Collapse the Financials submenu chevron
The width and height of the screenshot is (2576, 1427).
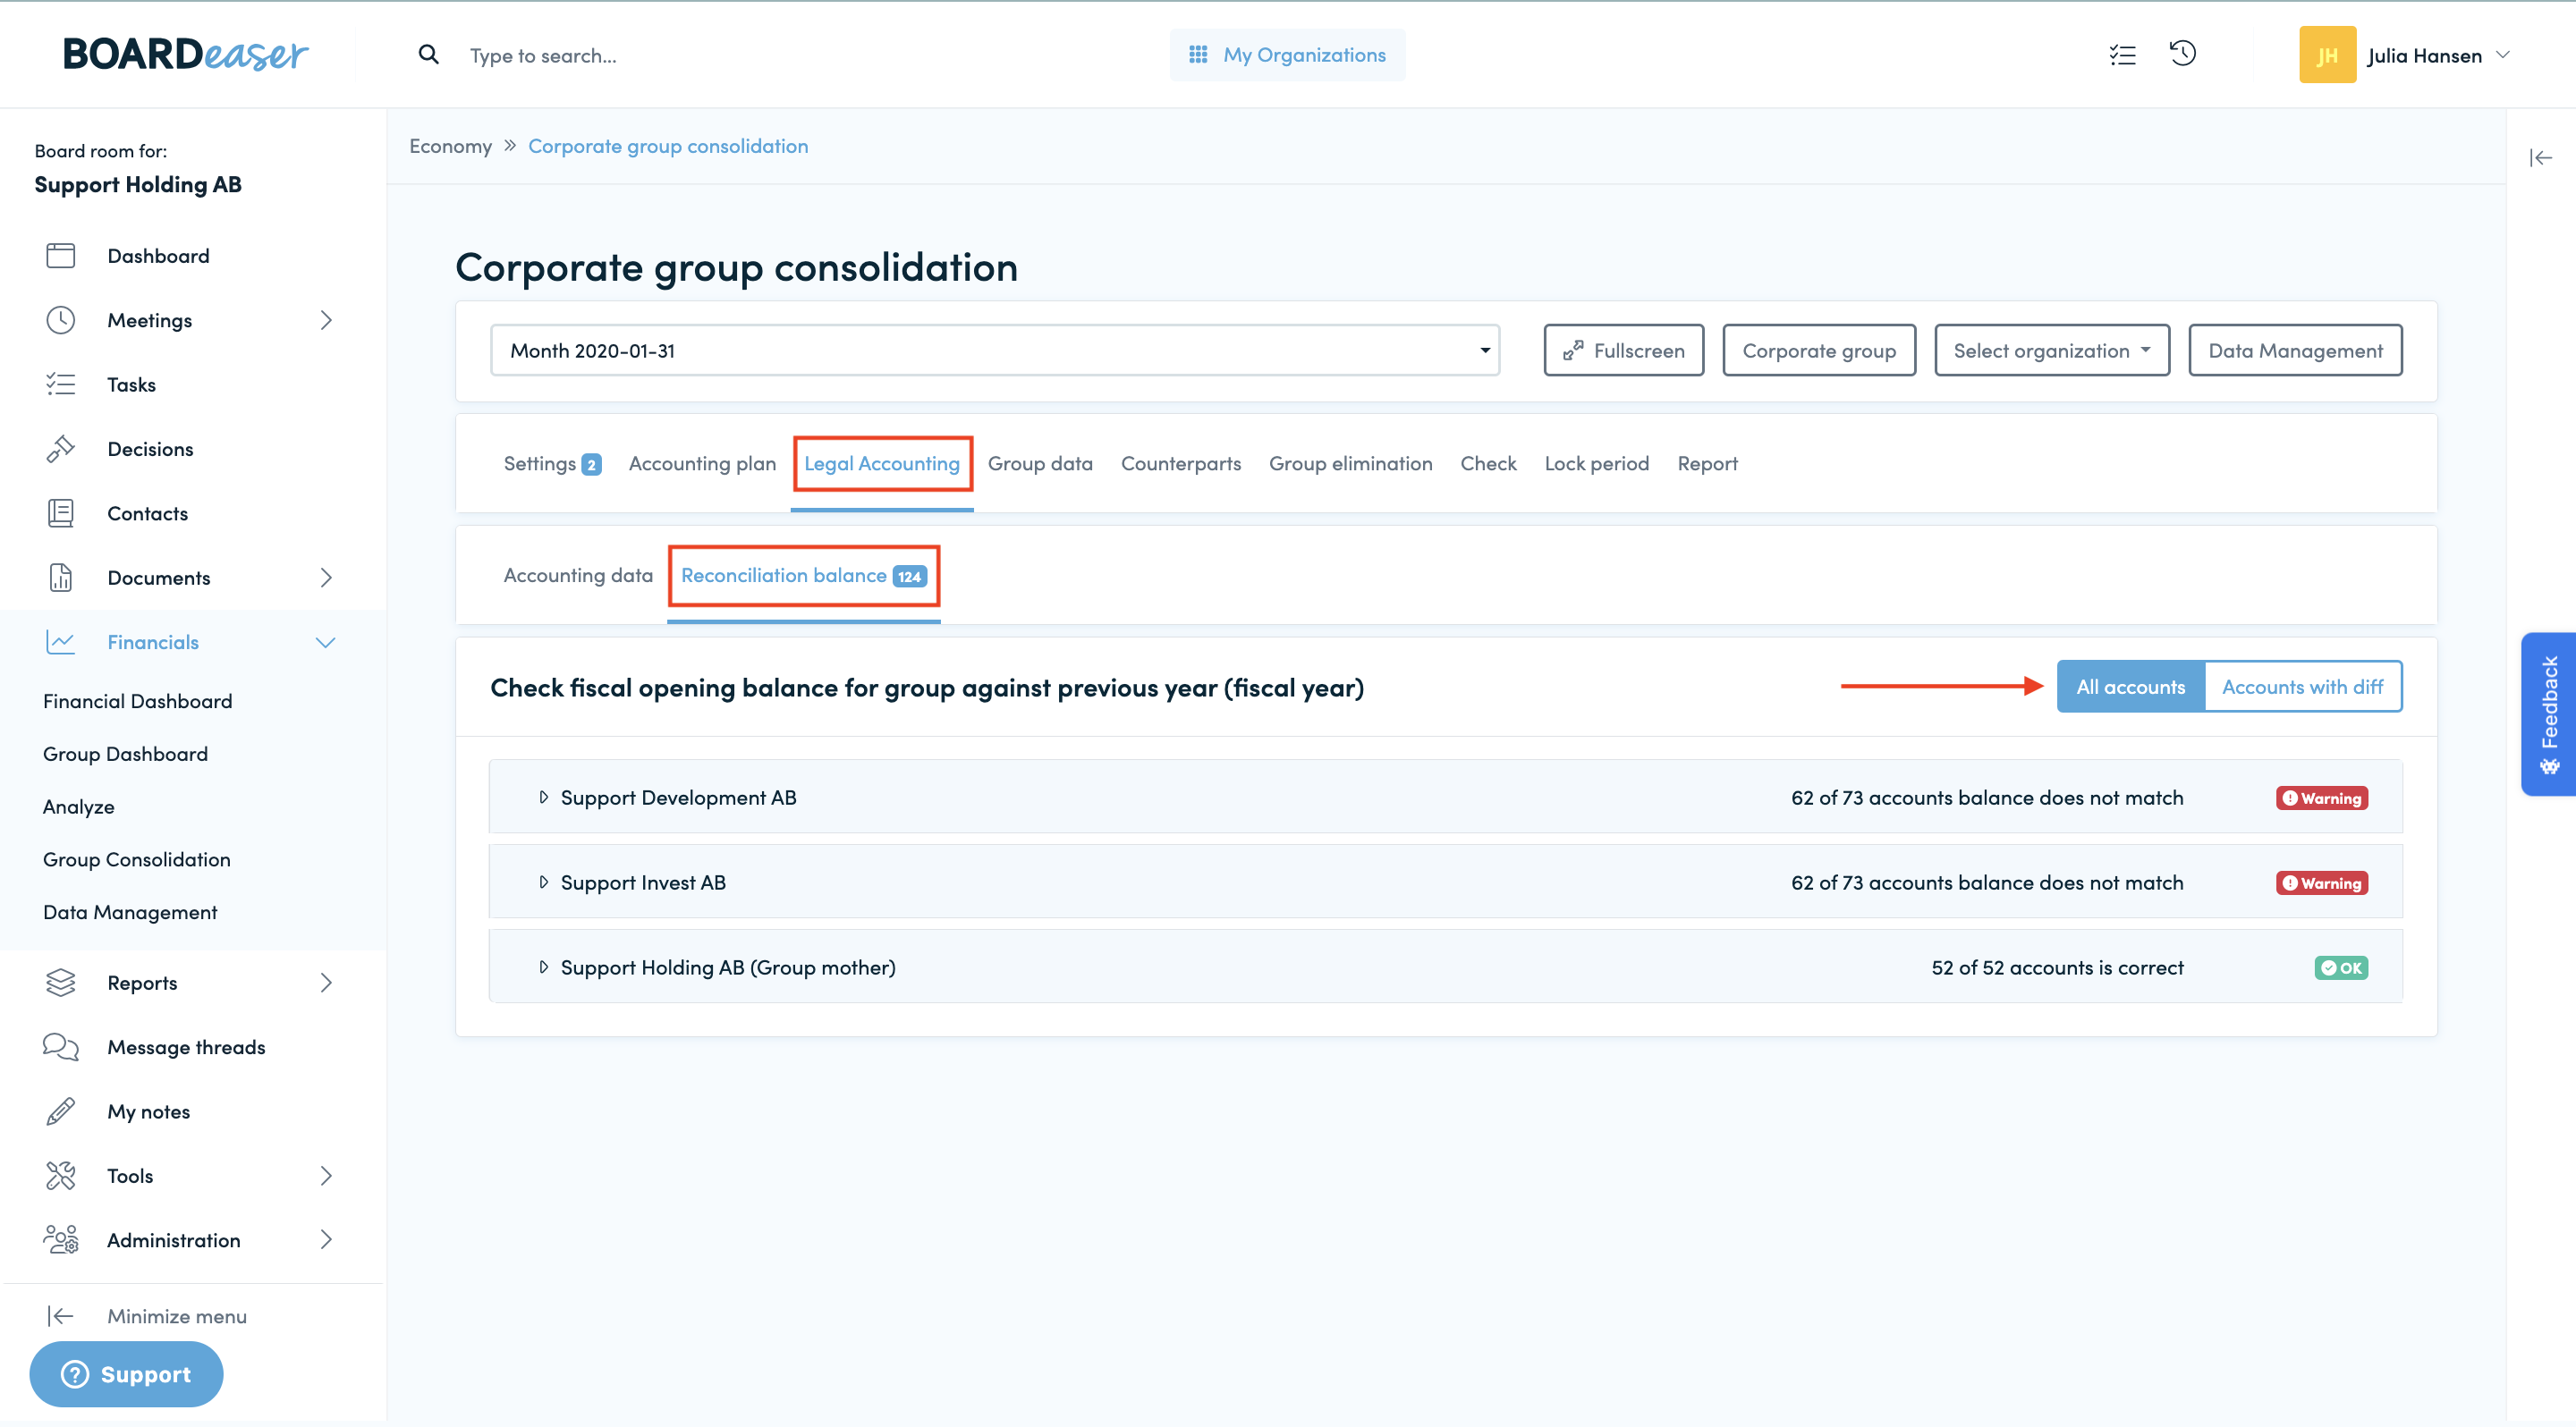coord(326,642)
